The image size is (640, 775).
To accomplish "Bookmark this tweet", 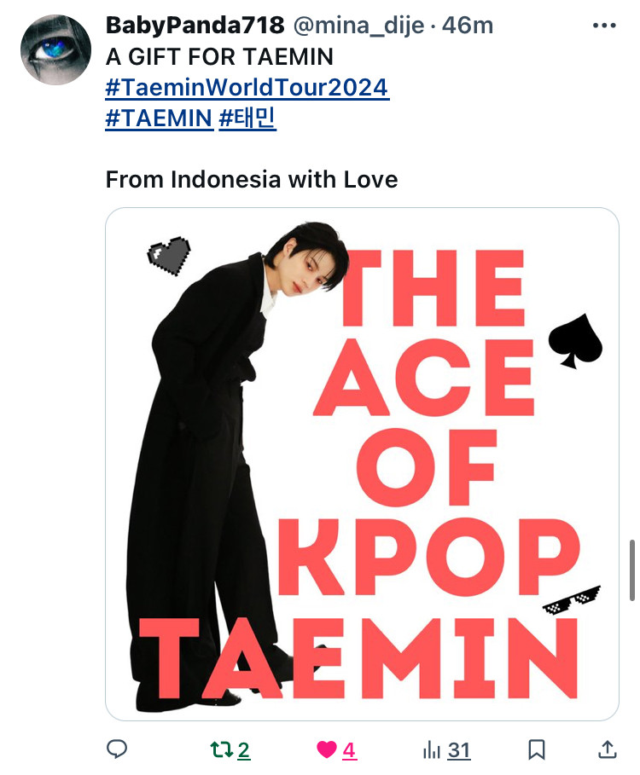I will point(537,750).
